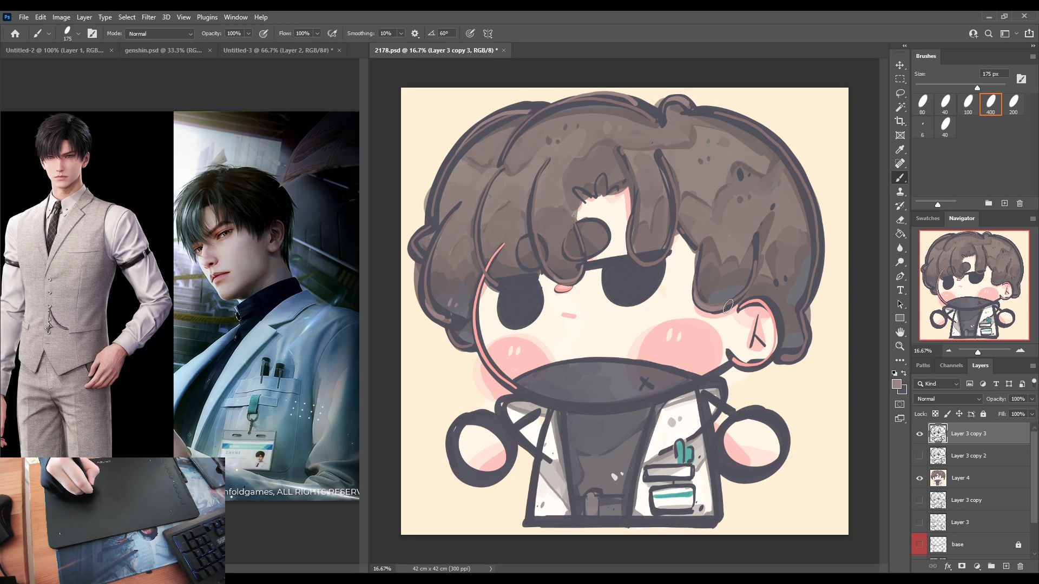Open the brush Mode dropdown
The width and height of the screenshot is (1039, 584).
[x=160, y=34]
